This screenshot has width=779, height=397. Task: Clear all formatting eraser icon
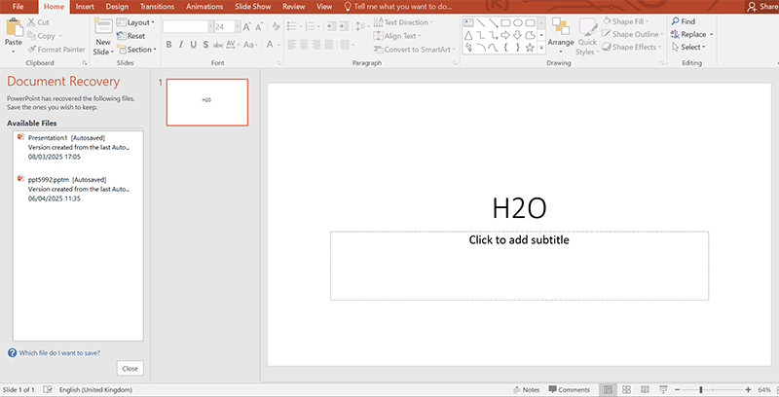[277, 27]
